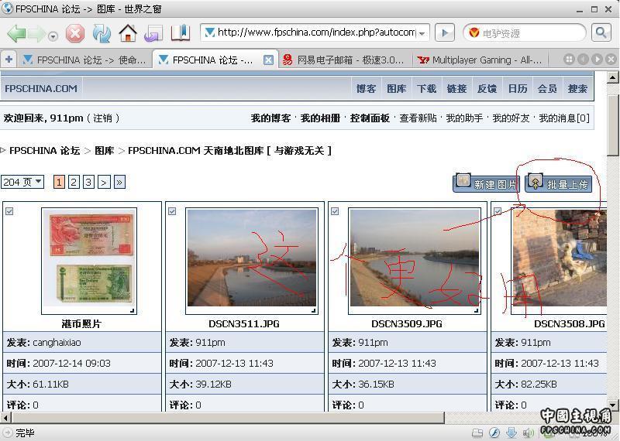Click 我的助手 link
Image resolution: width=620 pixels, height=441 pixels.
click(x=464, y=118)
